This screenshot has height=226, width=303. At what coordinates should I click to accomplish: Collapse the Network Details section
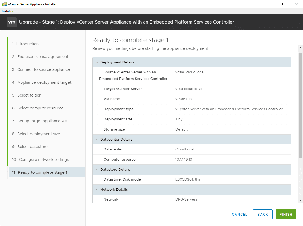tap(97, 190)
